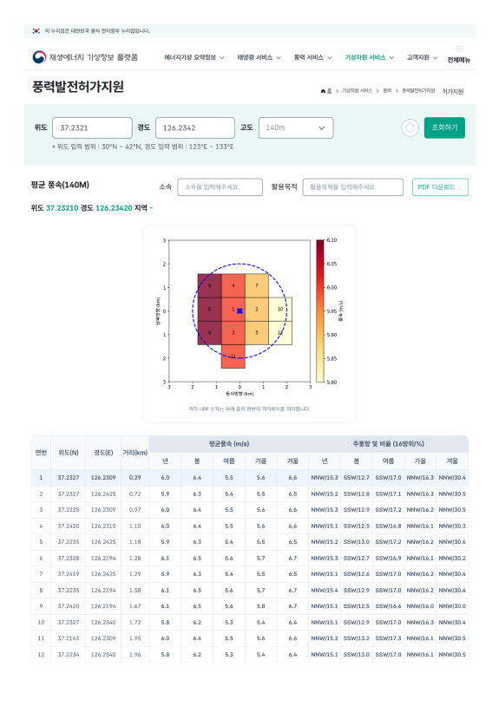The height and width of the screenshot is (706, 499).
Task: Select table row 1 latitude 37.2327
Action: click(69, 478)
